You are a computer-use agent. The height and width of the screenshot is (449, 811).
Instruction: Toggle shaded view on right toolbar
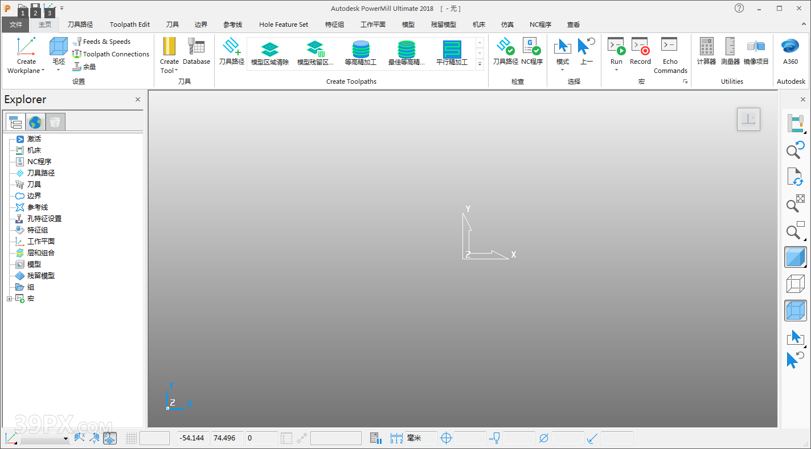point(795,257)
